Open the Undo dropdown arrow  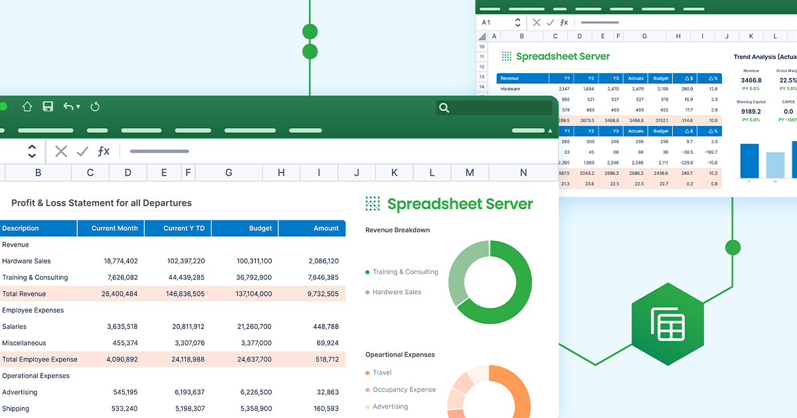tap(78, 107)
